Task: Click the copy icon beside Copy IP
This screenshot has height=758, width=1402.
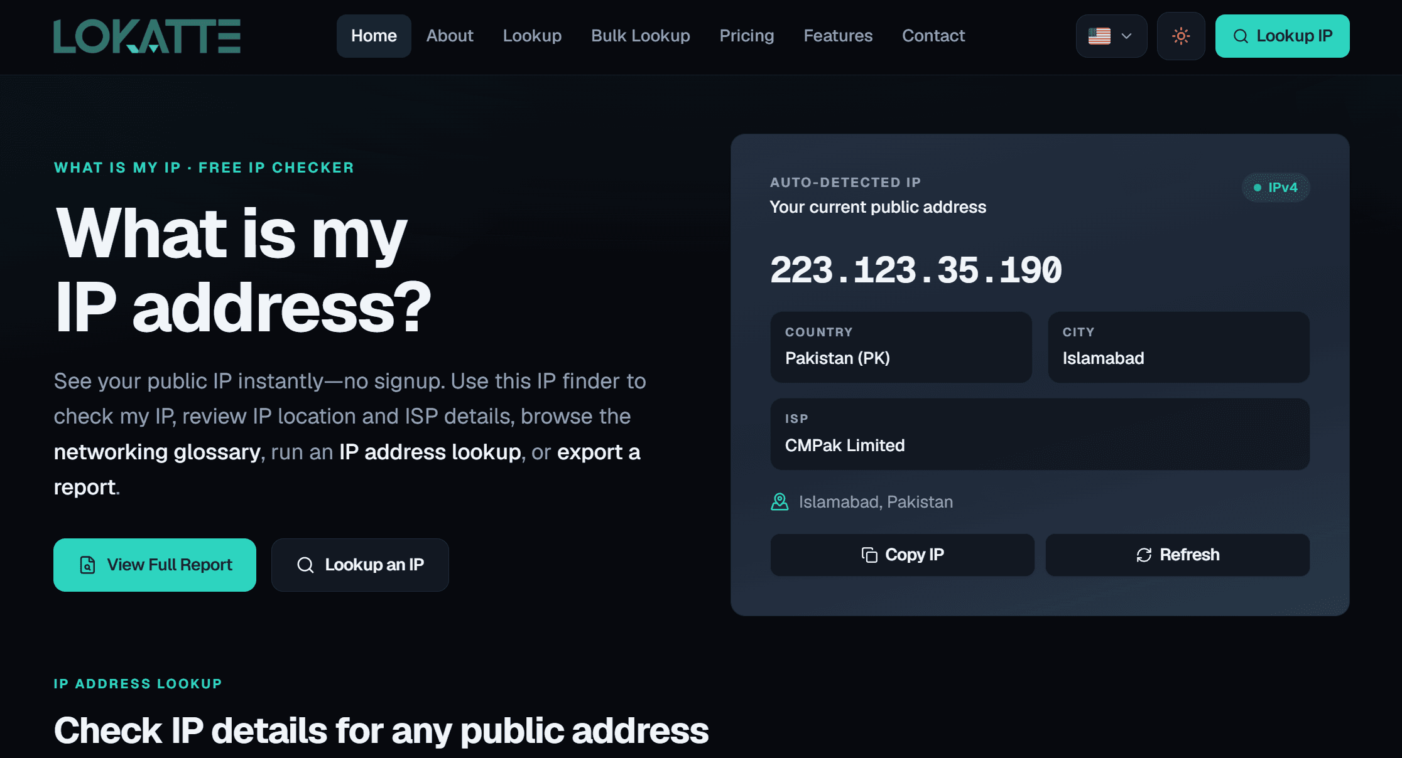Action: 869,555
